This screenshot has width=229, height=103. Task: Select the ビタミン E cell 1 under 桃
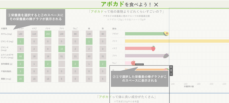point(89,41)
